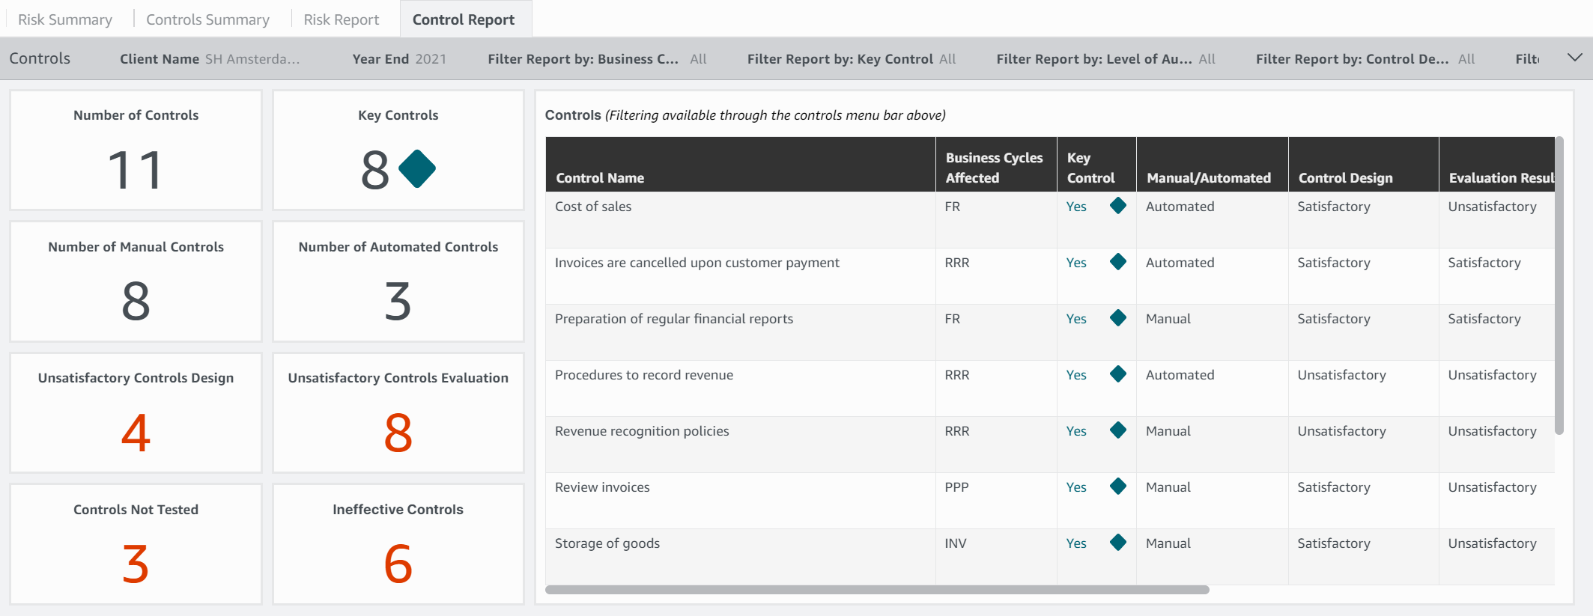Image resolution: width=1593 pixels, height=616 pixels.
Task: Open the Year End 2021 filter
Action: 399,59
